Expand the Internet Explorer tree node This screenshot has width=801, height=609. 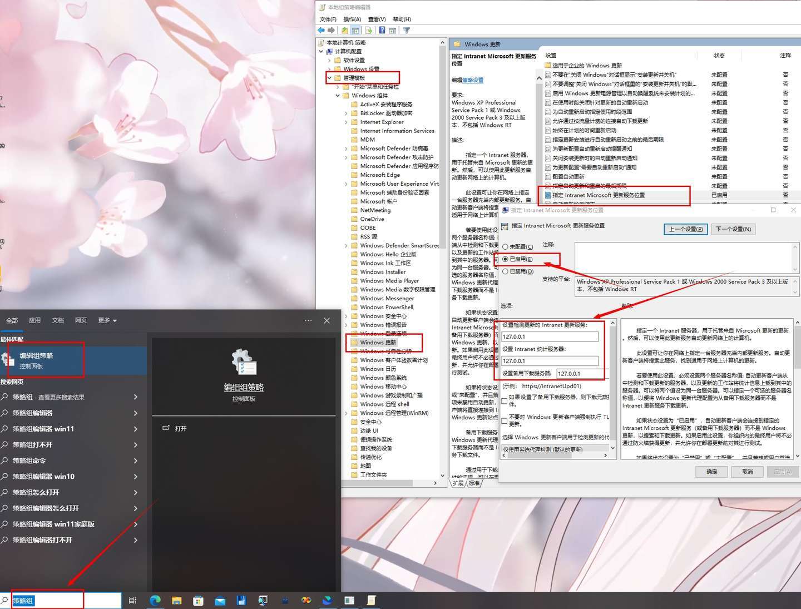coord(346,122)
